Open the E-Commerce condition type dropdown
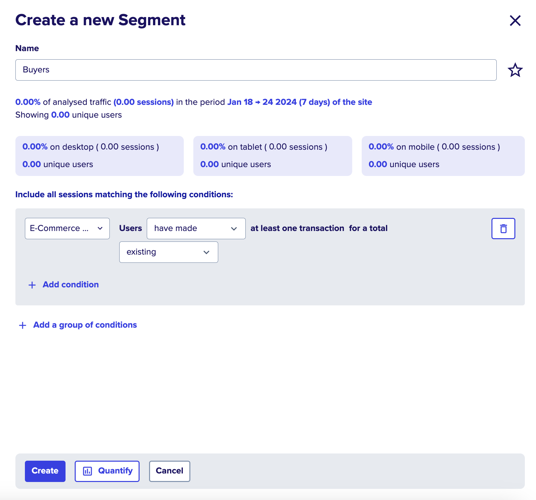Viewport: 536px width, 500px height. tap(67, 228)
